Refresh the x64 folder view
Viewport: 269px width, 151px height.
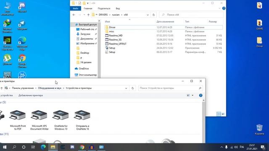(153, 15)
